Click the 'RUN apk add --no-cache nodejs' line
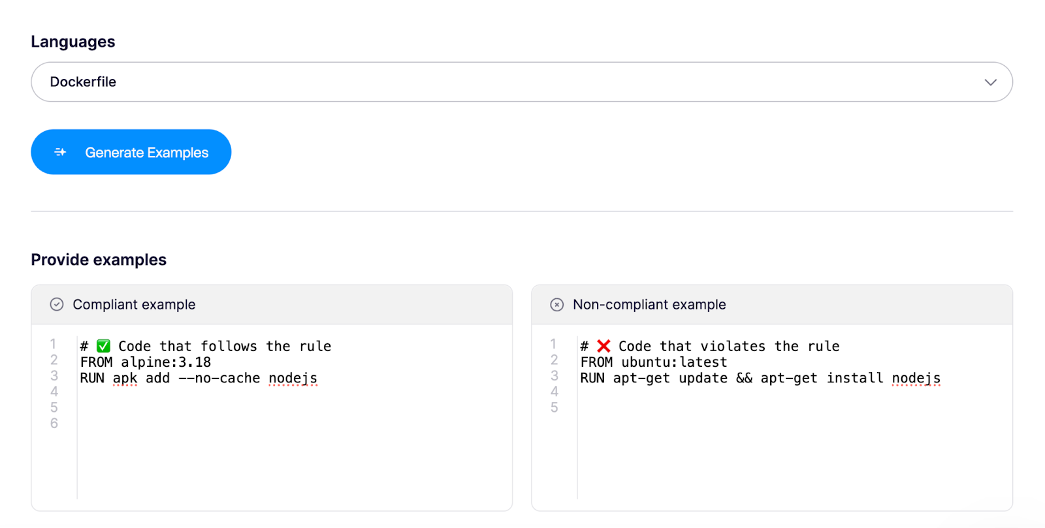The width and height of the screenshot is (1045, 528). pyautogui.click(x=199, y=378)
